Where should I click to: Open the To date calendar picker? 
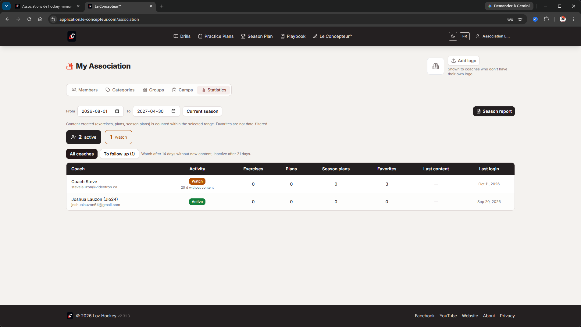click(x=173, y=111)
